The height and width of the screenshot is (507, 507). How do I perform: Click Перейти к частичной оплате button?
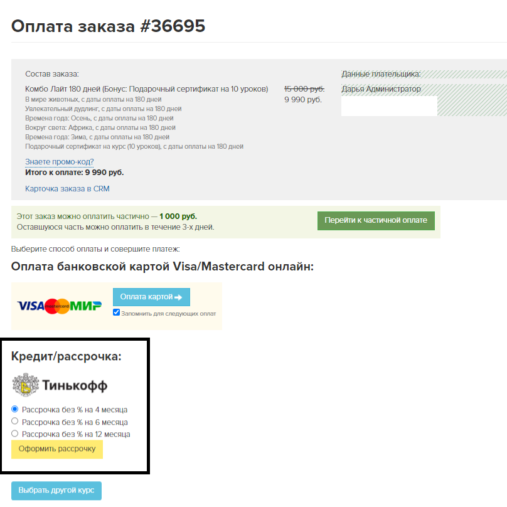coord(376,220)
